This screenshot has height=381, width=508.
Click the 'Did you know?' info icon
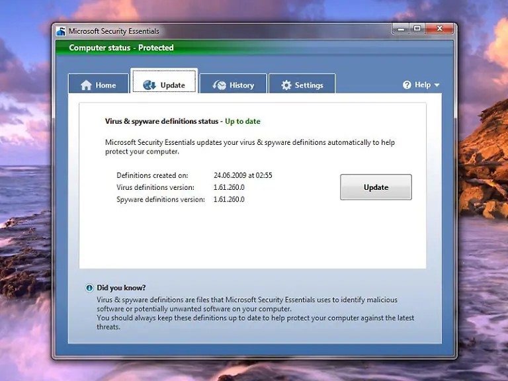[89, 288]
